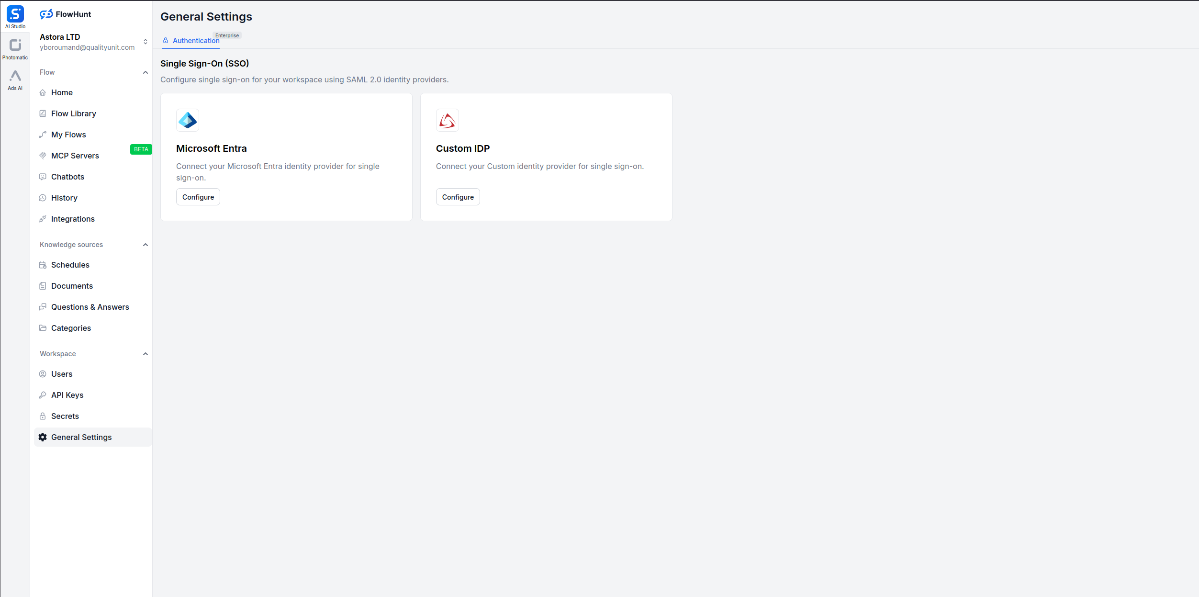This screenshot has height=597, width=1199.
Task: Click the Microsoft Entra logo
Action: pyautogui.click(x=188, y=120)
